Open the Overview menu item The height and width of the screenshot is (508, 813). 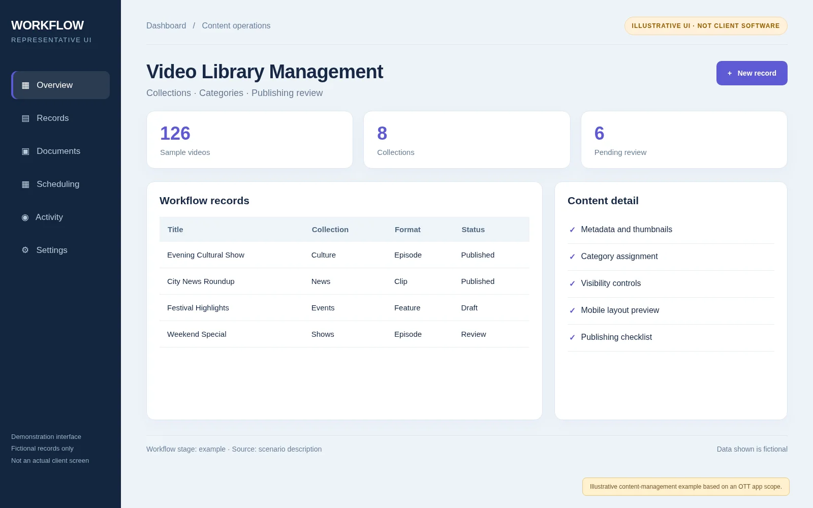click(x=60, y=85)
